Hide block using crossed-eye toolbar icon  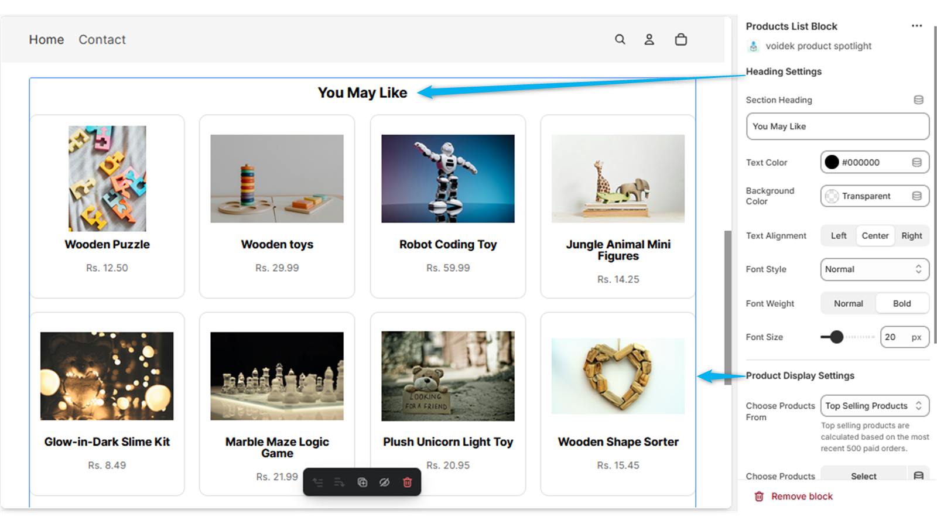coord(384,482)
